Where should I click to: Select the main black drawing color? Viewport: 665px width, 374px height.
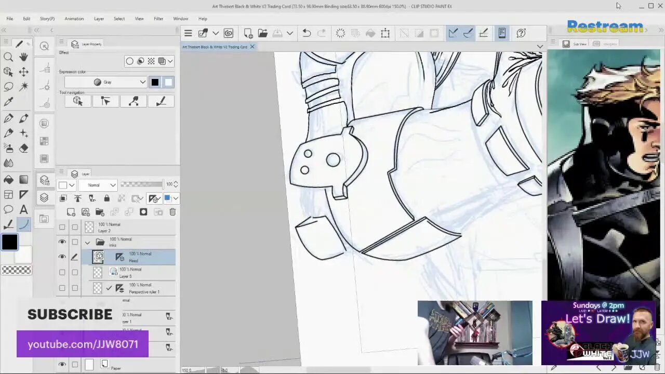click(x=9, y=242)
